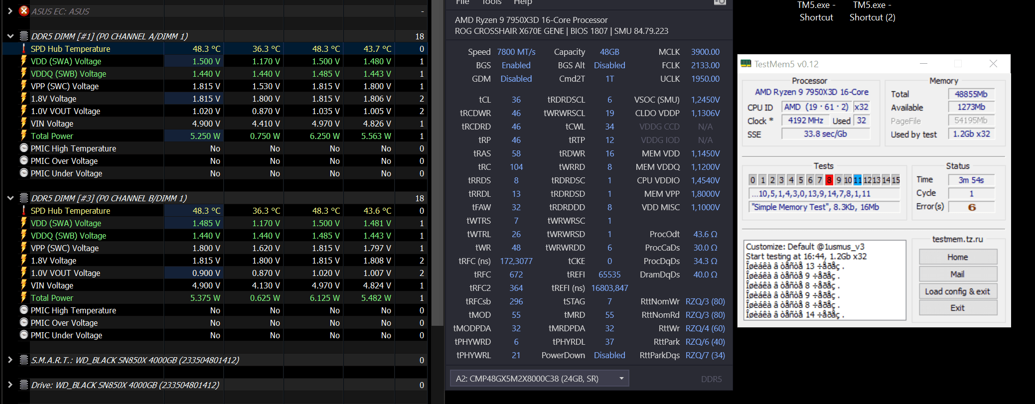Click the VSOC (SMU) value 1,2450V
This screenshot has height=404, width=1035.
705,100
